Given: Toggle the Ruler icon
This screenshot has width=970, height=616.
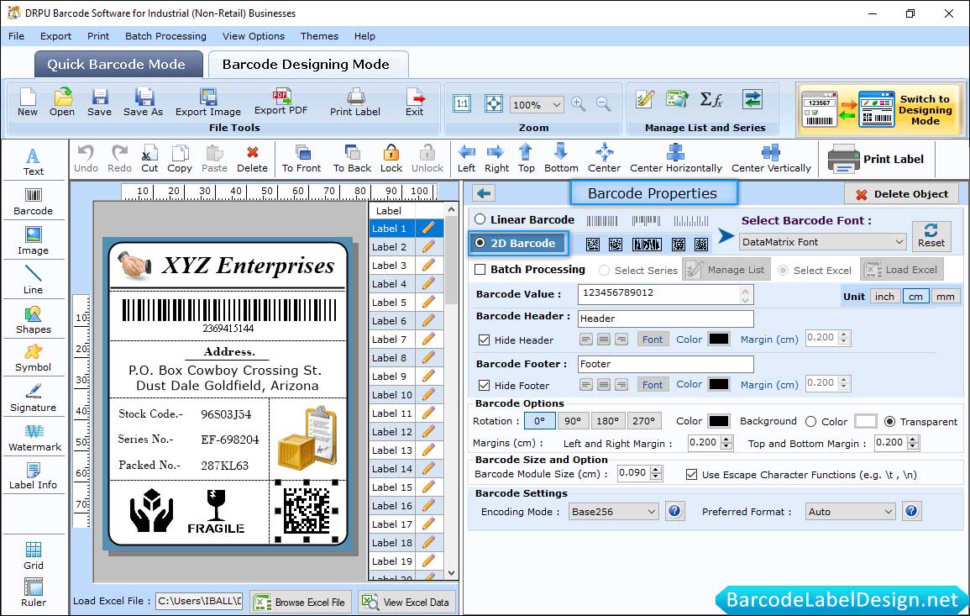Looking at the screenshot, I should click(34, 587).
